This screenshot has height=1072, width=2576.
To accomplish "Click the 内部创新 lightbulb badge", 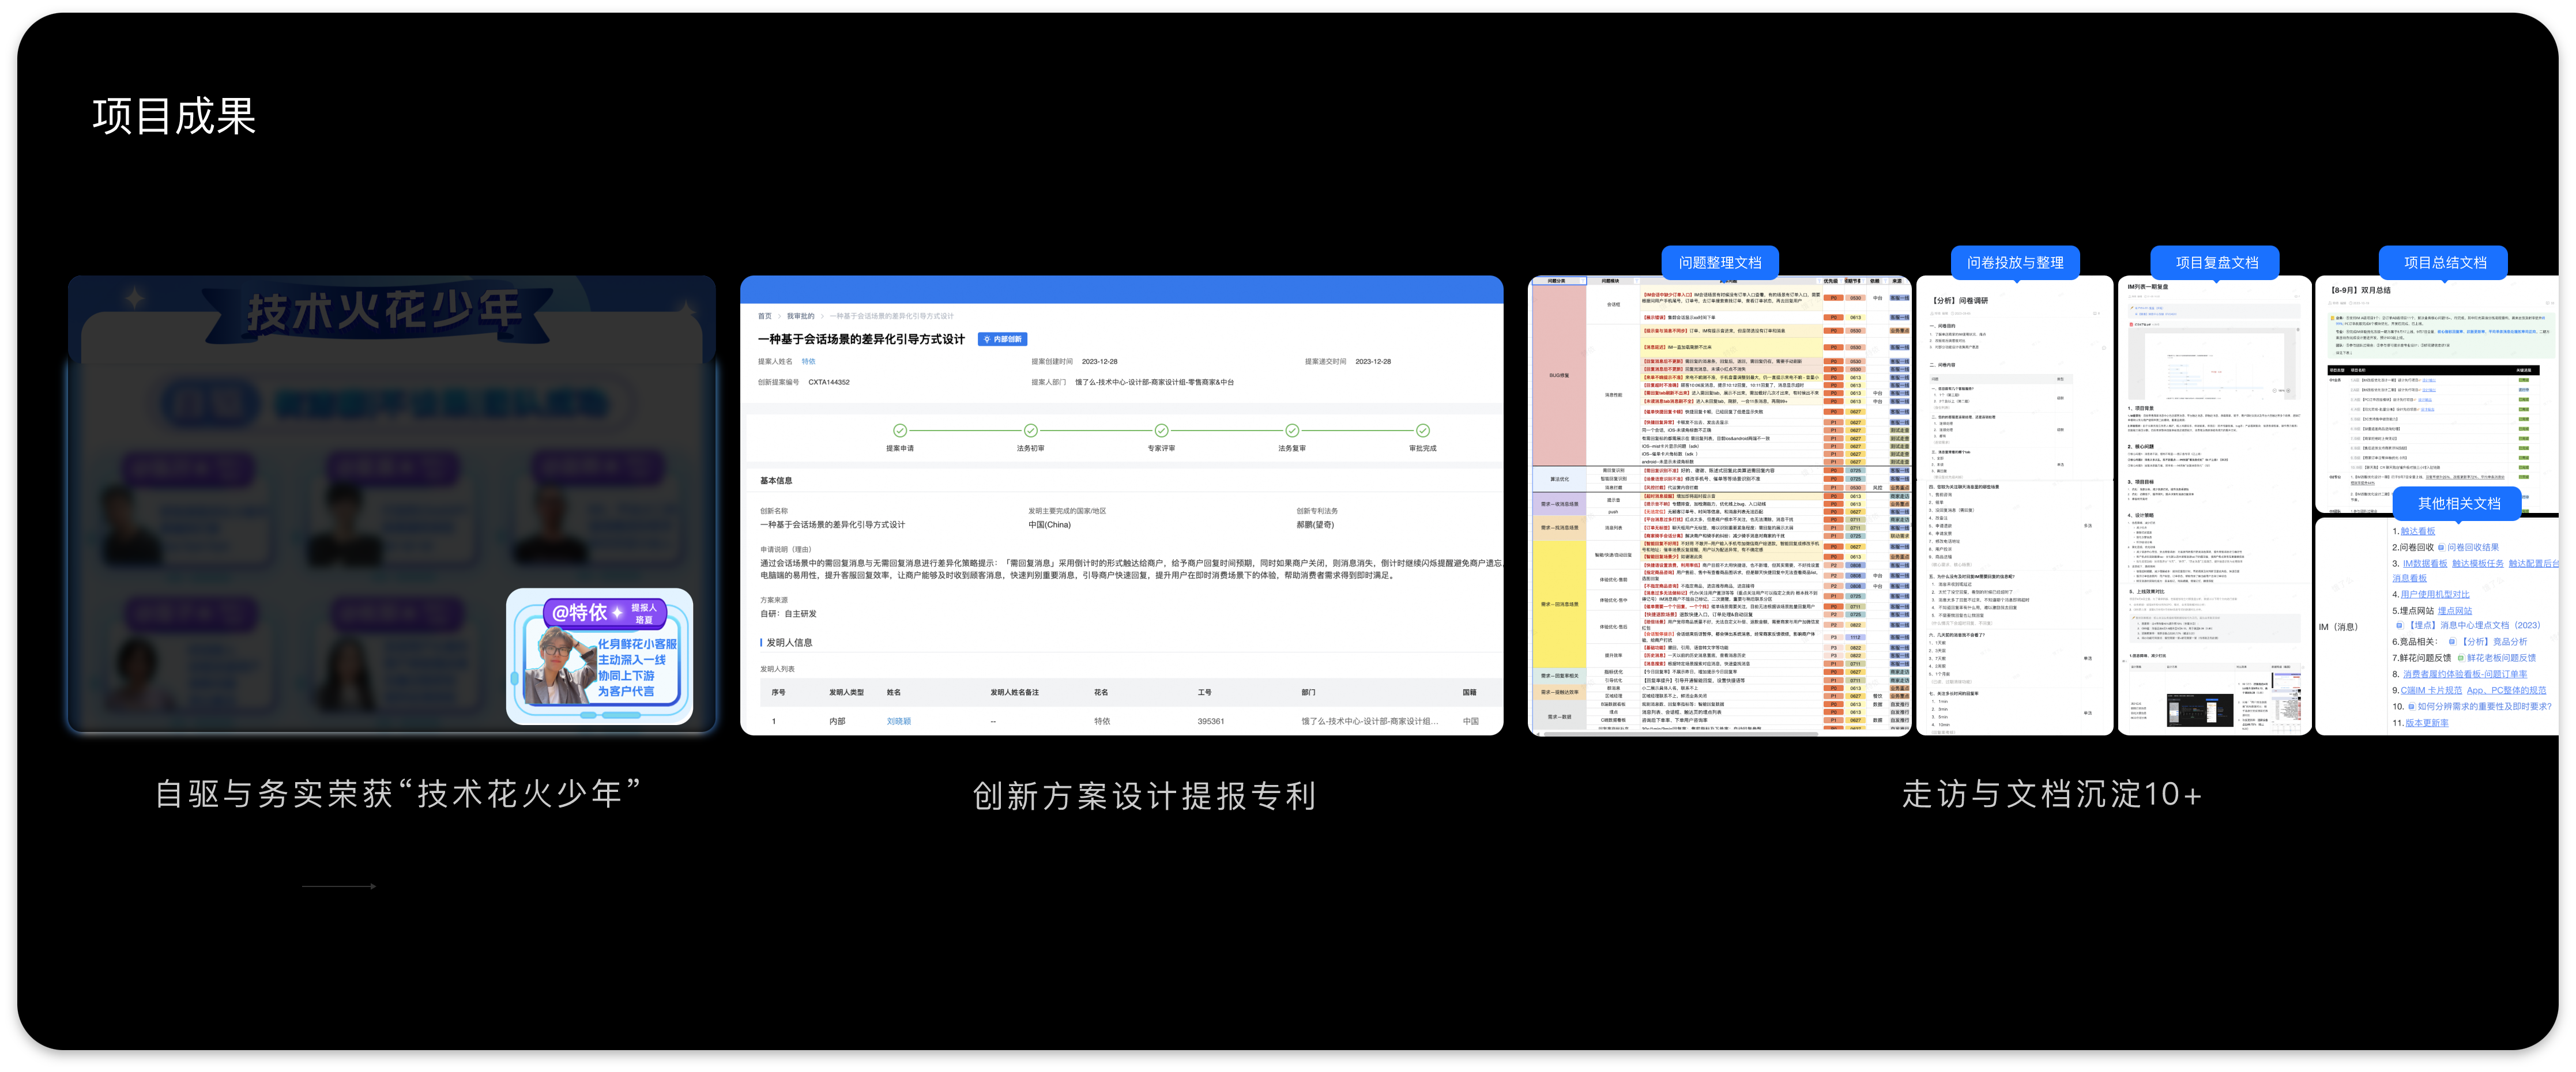I will [x=1003, y=339].
